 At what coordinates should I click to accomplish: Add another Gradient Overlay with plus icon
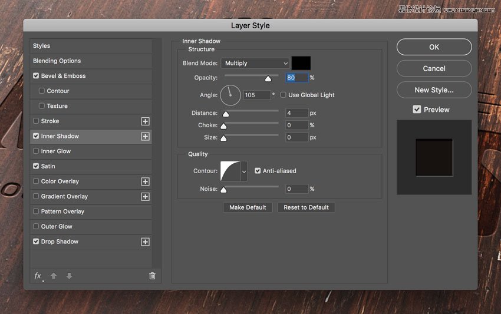(145, 197)
